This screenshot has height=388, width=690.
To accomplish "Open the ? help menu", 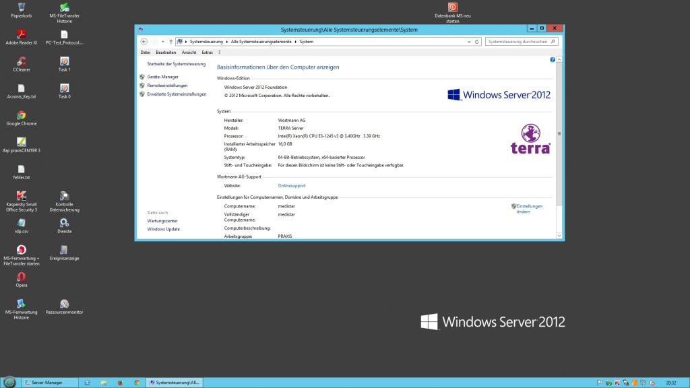I will pyautogui.click(x=219, y=53).
